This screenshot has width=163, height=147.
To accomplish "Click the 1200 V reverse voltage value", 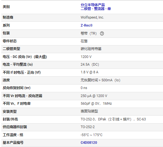I will point(86,57).
